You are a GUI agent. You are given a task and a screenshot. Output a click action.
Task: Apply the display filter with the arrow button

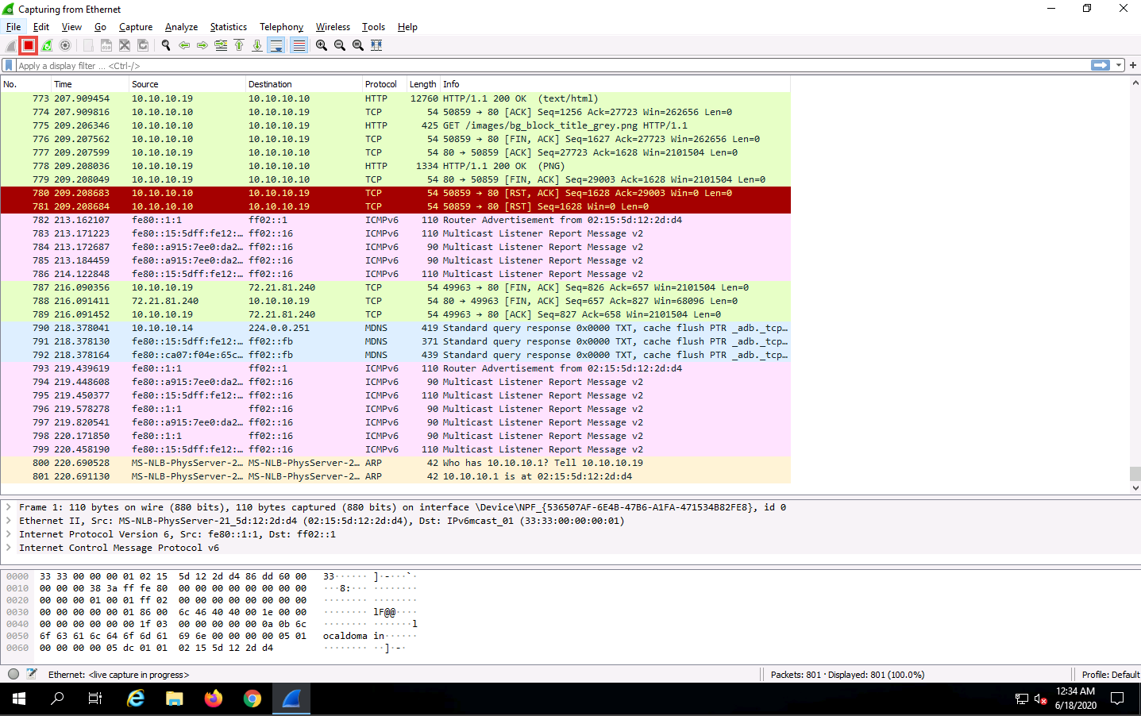1101,65
